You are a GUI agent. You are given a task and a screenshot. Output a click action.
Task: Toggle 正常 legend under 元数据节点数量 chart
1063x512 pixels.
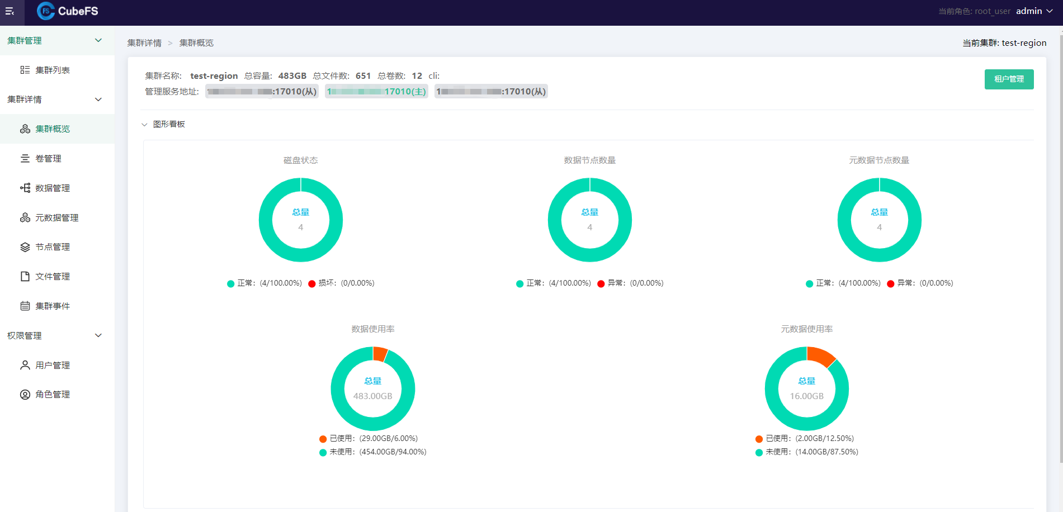[x=843, y=283]
